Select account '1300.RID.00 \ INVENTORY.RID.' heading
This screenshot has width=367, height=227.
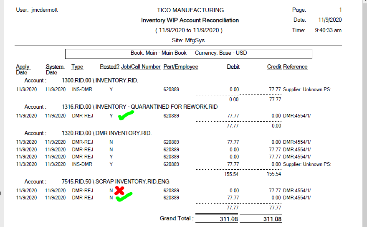[x=100, y=81]
